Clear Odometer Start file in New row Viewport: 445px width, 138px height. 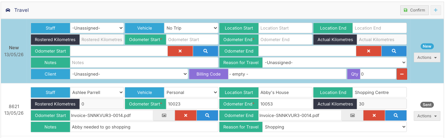pyautogui.click(x=180, y=51)
